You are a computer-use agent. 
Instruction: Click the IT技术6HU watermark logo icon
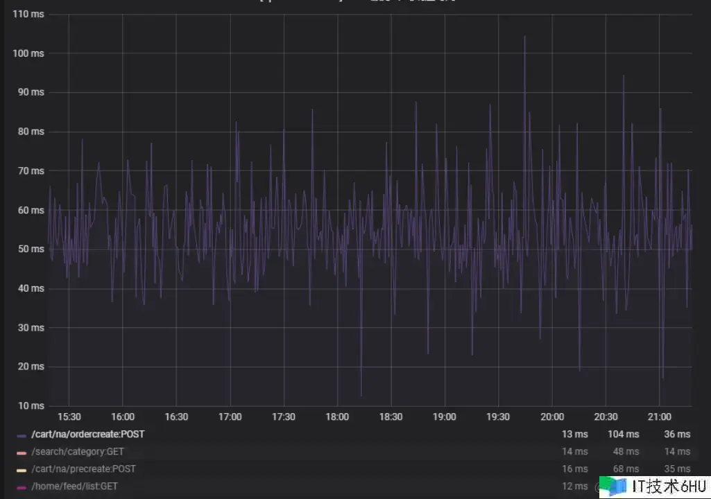[614, 486]
